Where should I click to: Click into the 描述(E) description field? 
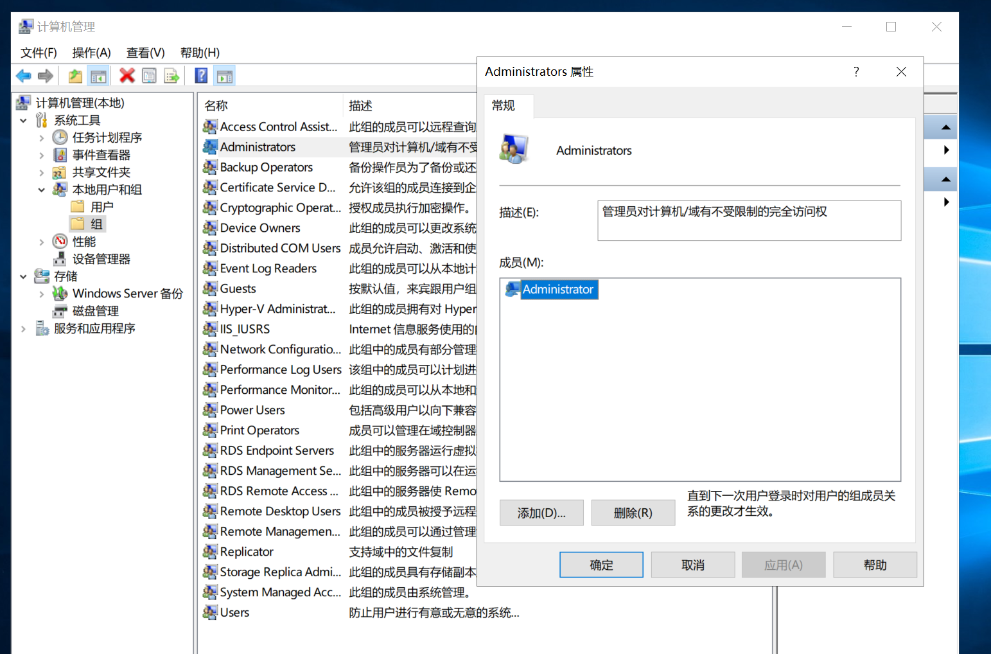pyautogui.click(x=749, y=220)
